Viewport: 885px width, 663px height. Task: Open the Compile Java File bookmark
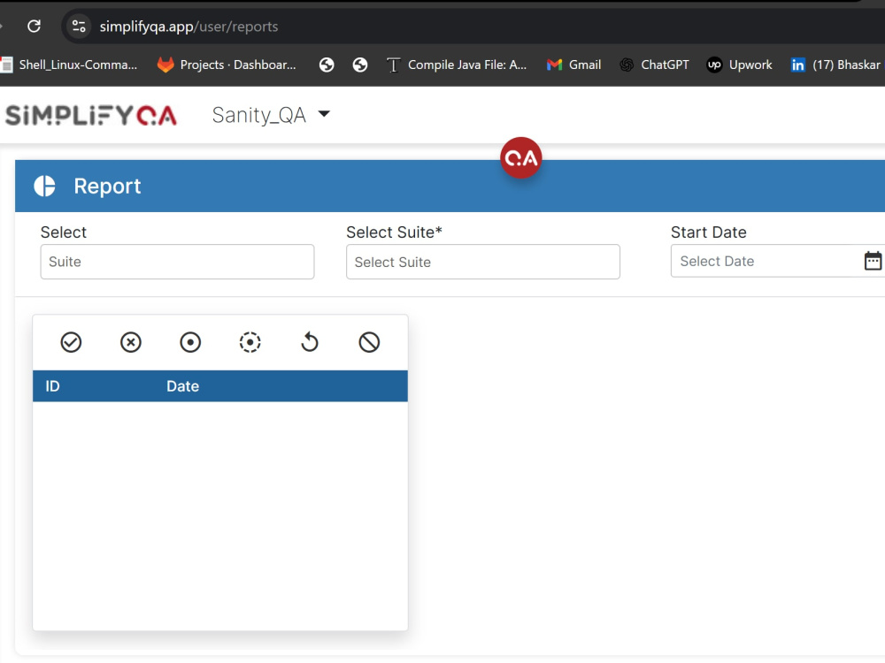pyautogui.click(x=457, y=65)
